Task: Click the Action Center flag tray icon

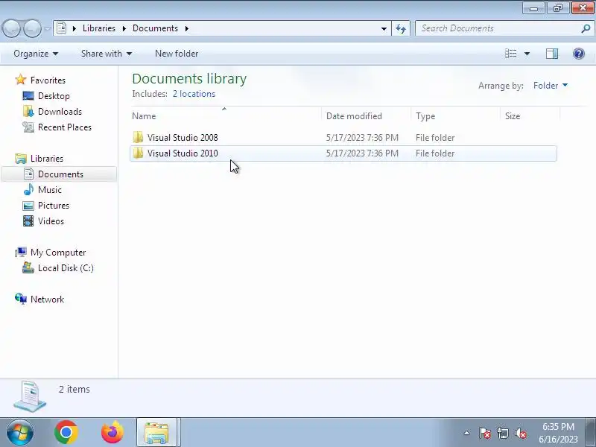Action: 484,433
